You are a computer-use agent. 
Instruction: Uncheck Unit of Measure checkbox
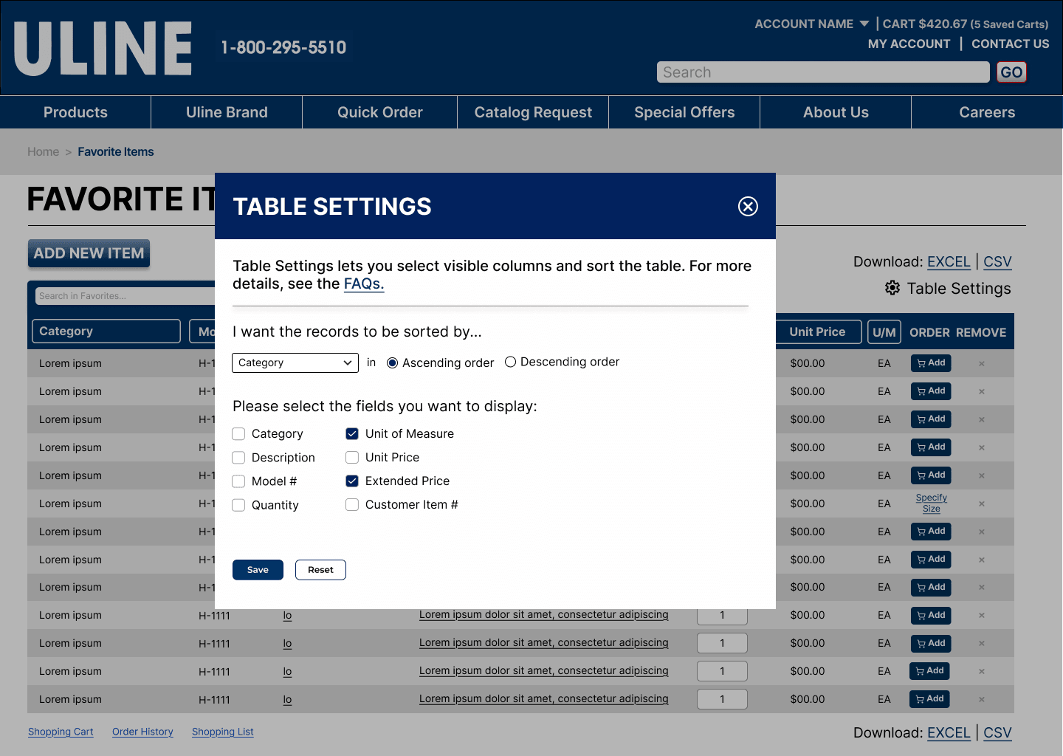click(352, 433)
